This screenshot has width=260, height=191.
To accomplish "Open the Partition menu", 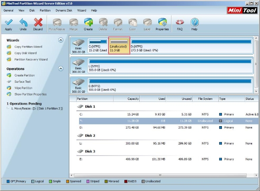I will point(45,10).
